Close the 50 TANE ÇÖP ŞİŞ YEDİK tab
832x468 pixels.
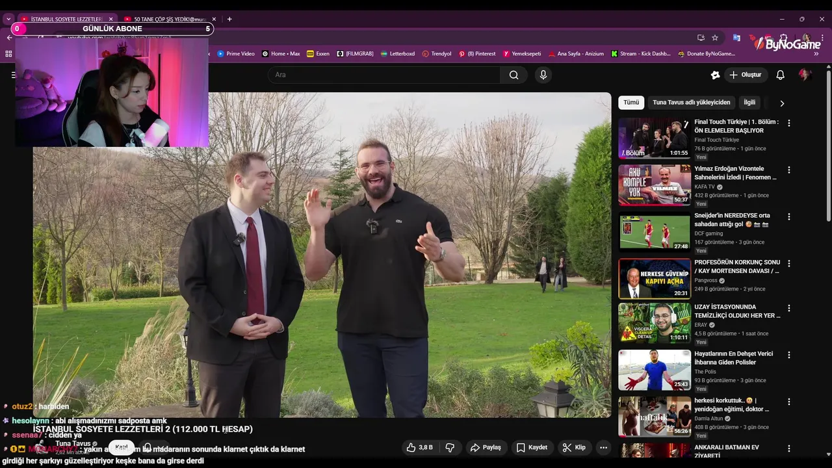214,19
